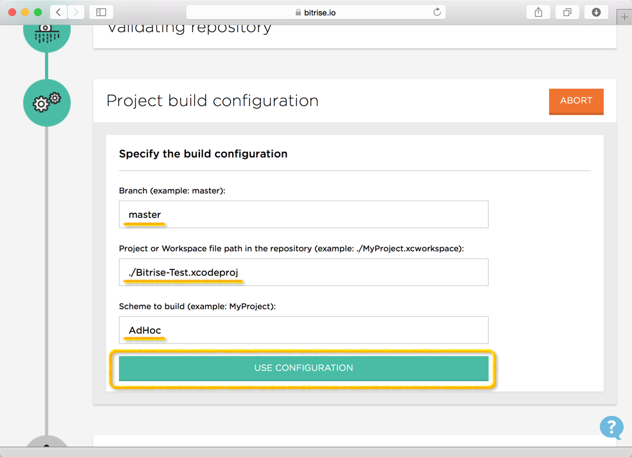Click the gears build configuration step icon
Screen dimensions: 632x457
47,103
